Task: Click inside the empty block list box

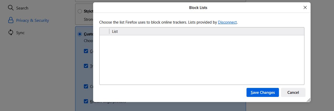Action: coord(202,60)
